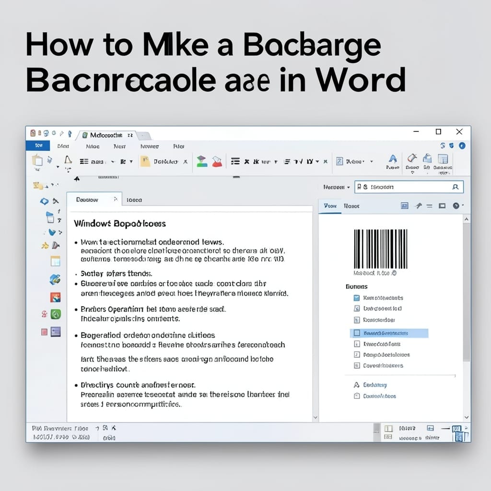The image size is (491, 491).
Task: Switch to the Iooco document tab
Action: [x=134, y=200]
